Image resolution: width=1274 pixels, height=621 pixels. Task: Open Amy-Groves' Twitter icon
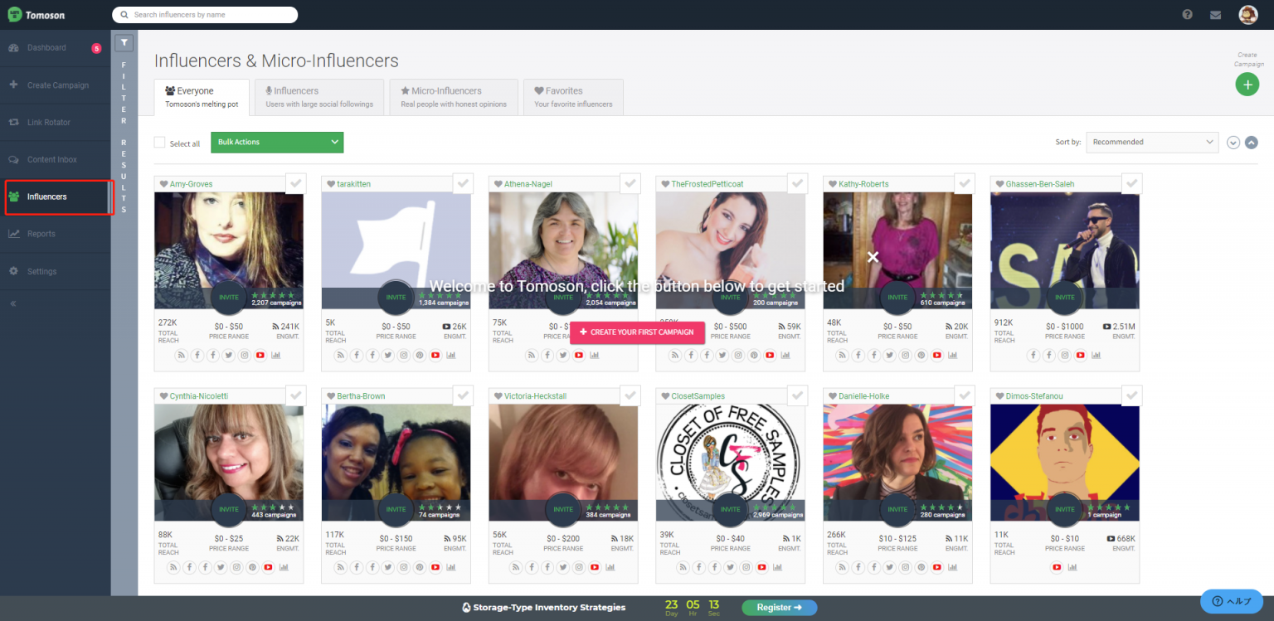[229, 355]
